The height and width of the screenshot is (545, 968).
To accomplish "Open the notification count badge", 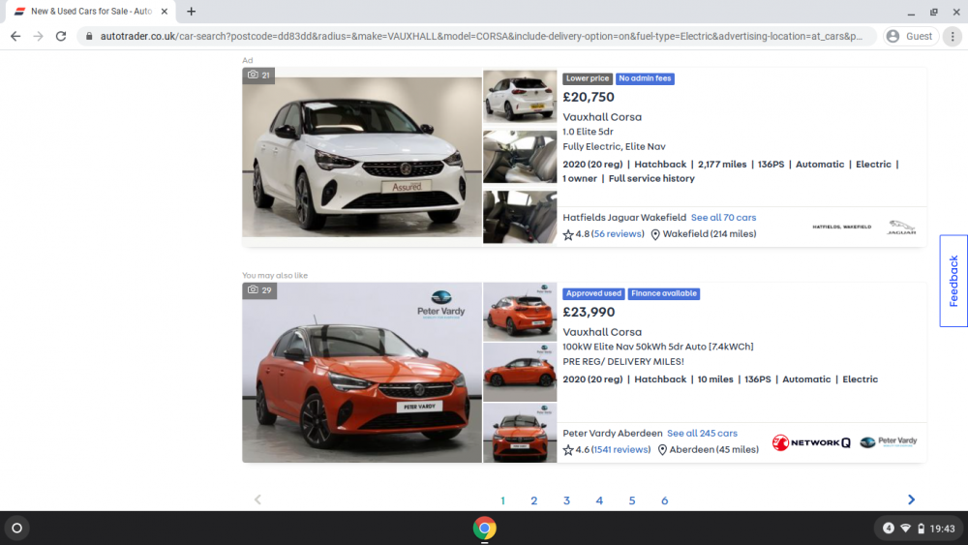I will tap(889, 529).
